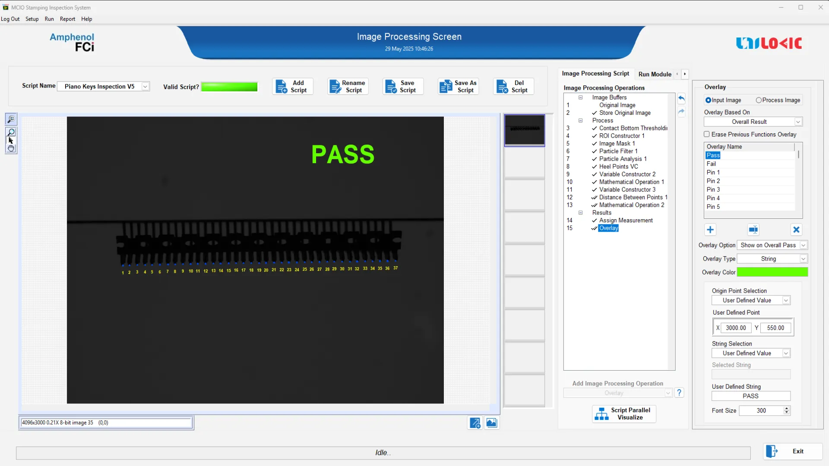Viewport: 829px width, 466px height.
Task: Switch to the Run Module tab
Action: pos(655,74)
